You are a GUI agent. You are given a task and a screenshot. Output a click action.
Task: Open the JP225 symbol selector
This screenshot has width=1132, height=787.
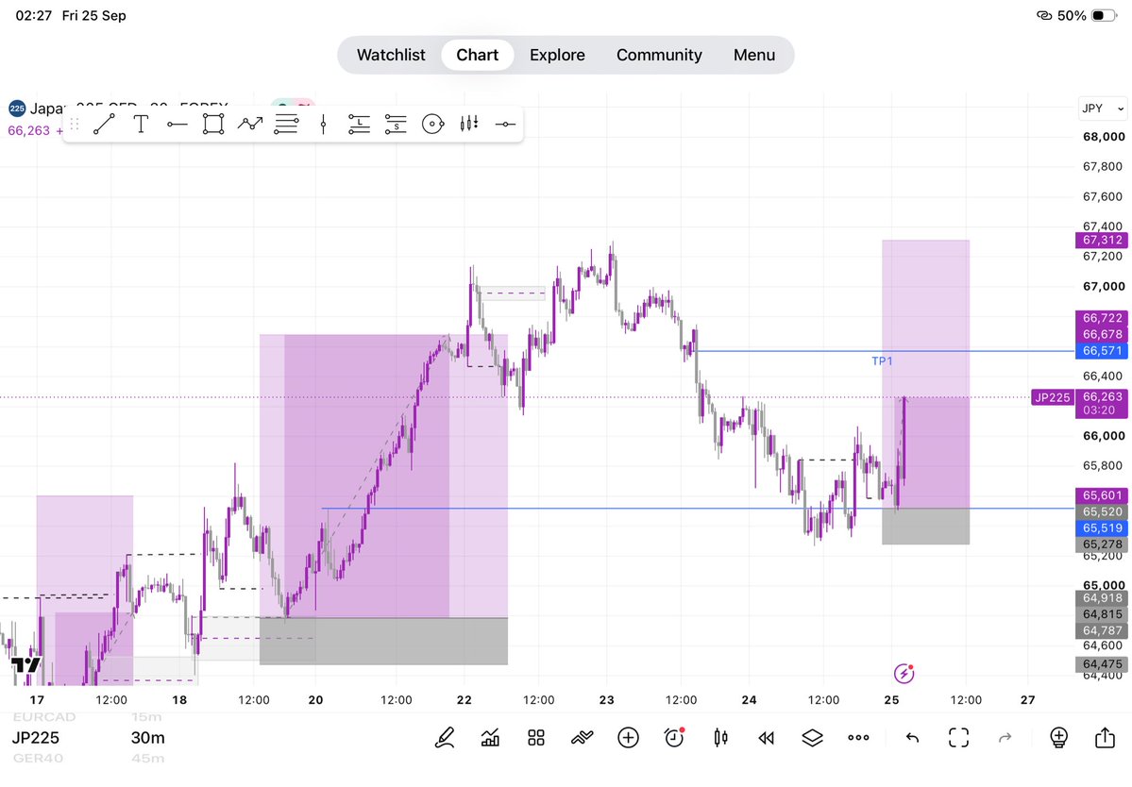35,737
